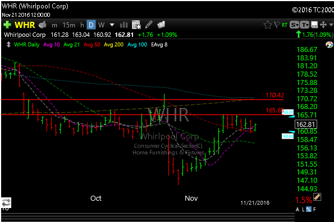Switch to the hourly 'h' time frame
Viewport: 334px width, 222px height.
[x=82, y=25]
